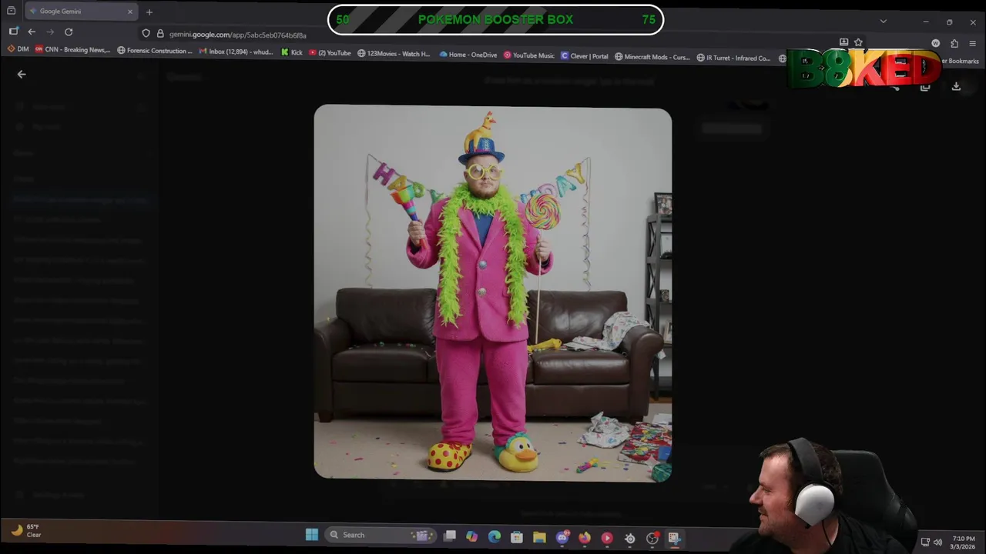Open the DIM bookmark
The height and width of the screenshot is (554, 986).
tap(18, 50)
